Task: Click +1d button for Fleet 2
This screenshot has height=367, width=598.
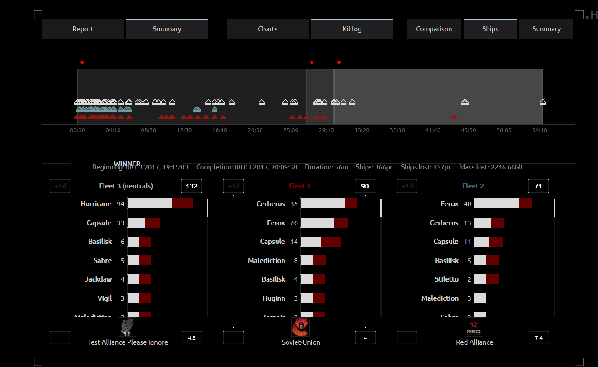Action: tap(407, 186)
